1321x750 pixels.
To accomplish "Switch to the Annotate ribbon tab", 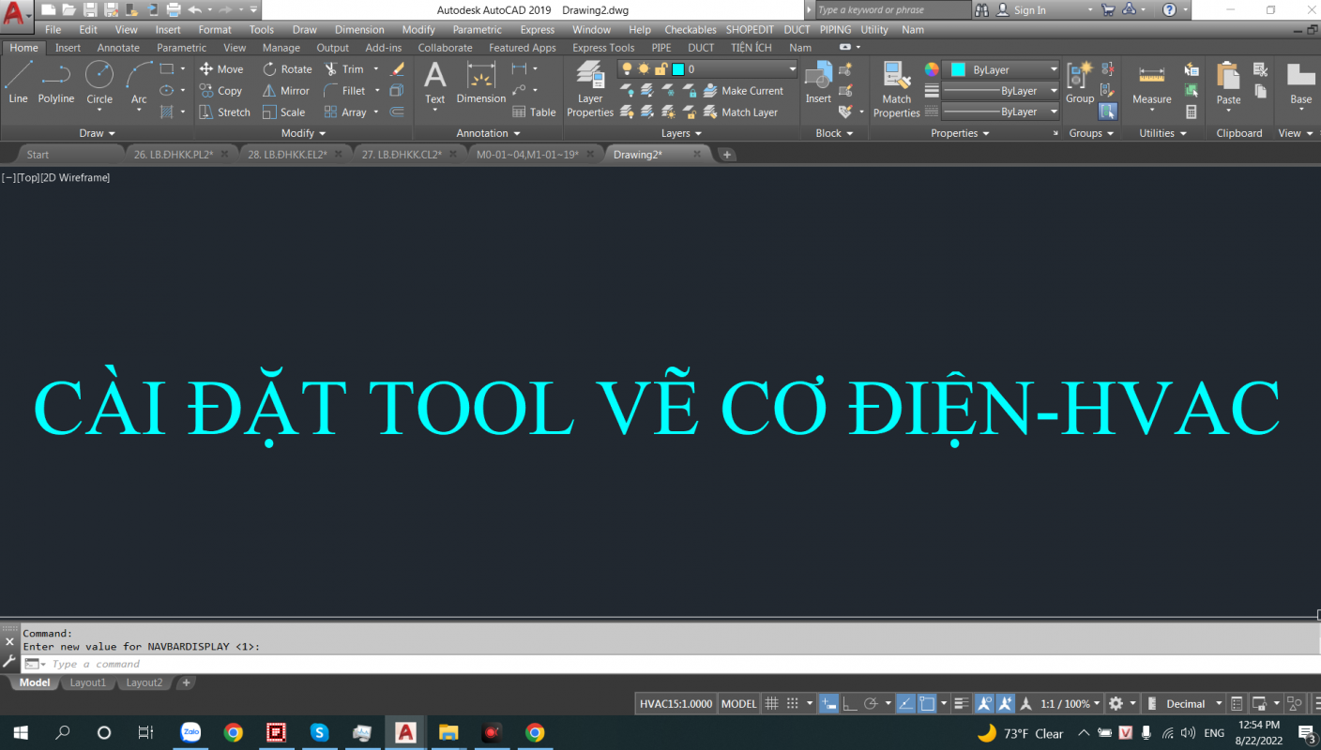I will 118,48.
